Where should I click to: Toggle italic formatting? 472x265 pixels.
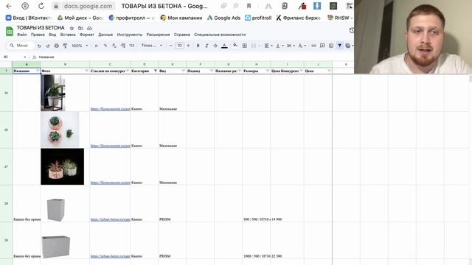pos(206,46)
